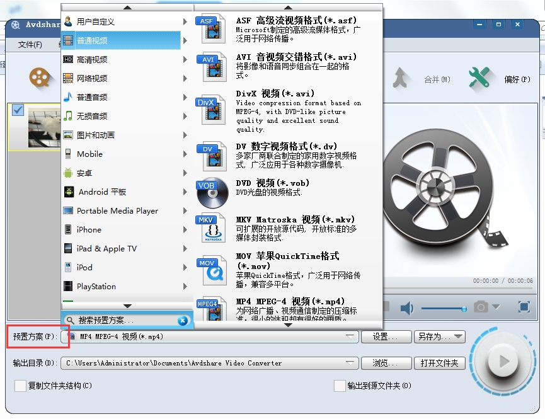Select DivX 视频 (*.avi) title
This screenshot has width=545, height=419.
pyautogui.click(x=275, y=93)
